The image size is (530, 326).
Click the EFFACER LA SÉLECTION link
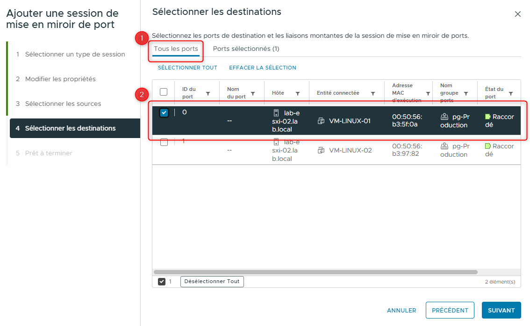pos(262,67)
